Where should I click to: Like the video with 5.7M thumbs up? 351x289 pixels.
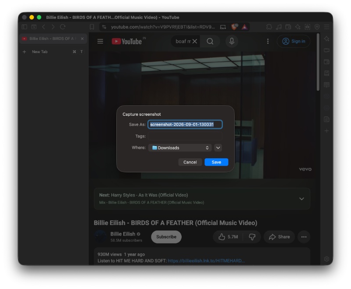click(228, 237)
